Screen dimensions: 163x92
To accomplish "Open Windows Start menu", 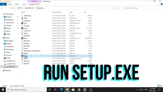I will (3, 90).
